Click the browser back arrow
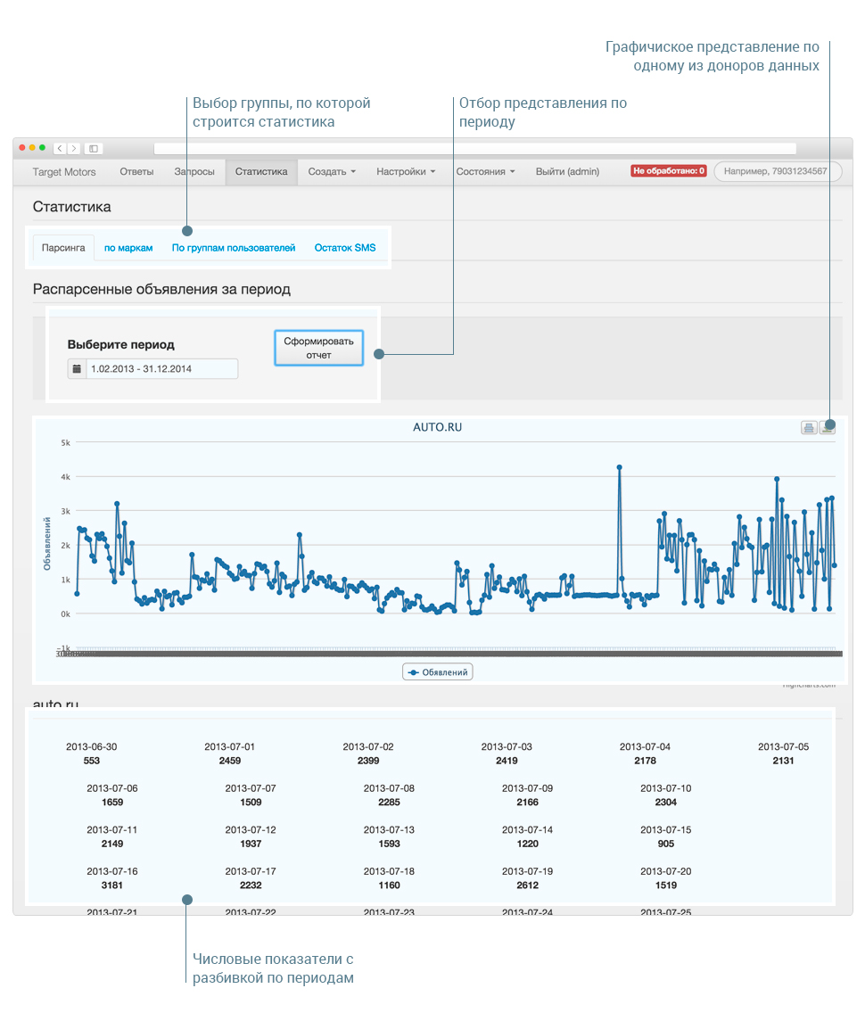 (x=60, y=149)
